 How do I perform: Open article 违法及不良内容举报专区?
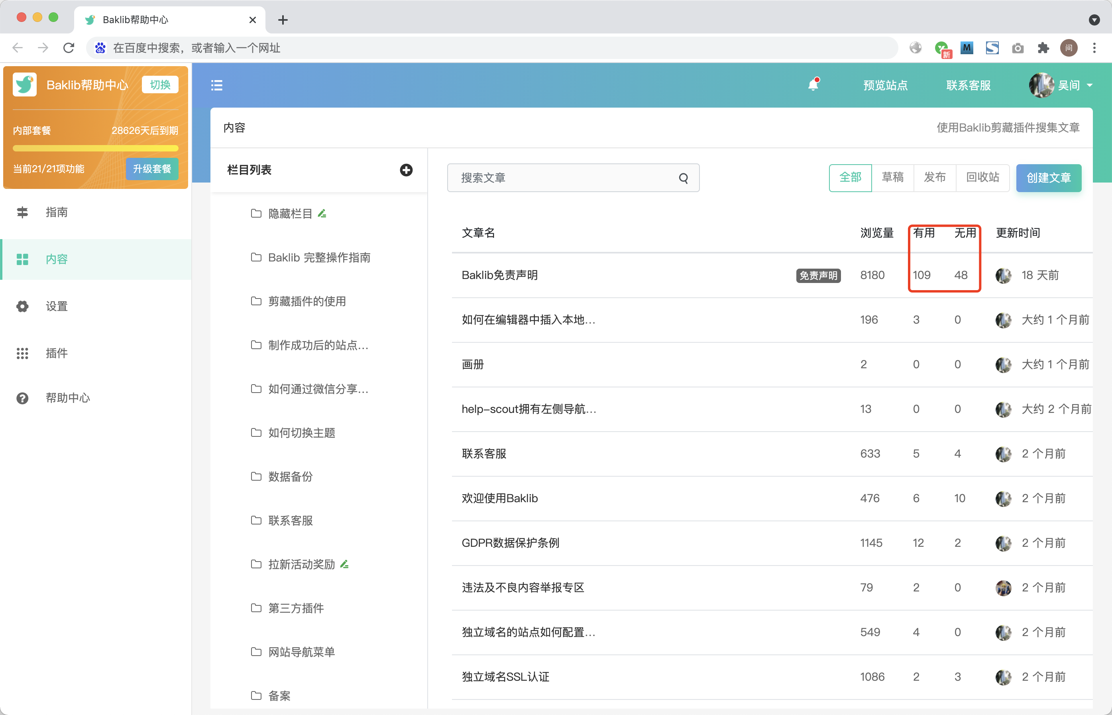[x=523, y=588]
